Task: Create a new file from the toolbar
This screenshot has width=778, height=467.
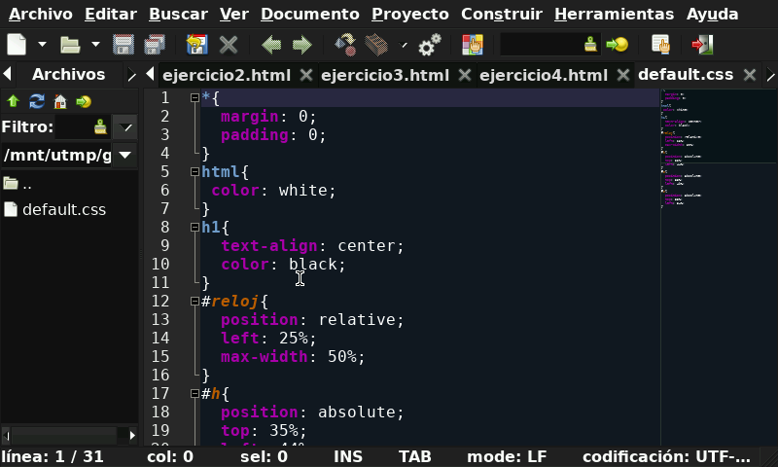Action: coord(17,45)
